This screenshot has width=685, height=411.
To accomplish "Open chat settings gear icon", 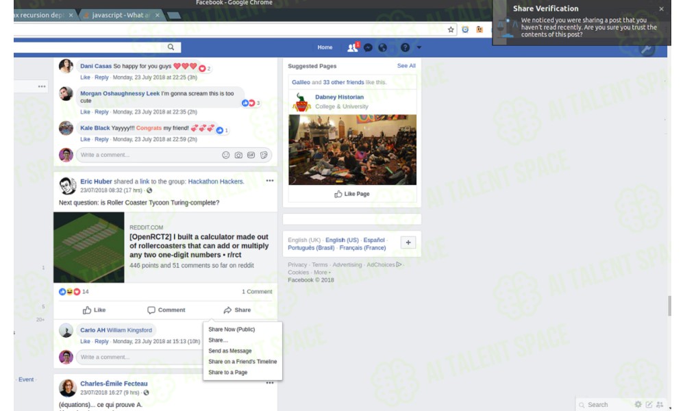I will point(638,405).
